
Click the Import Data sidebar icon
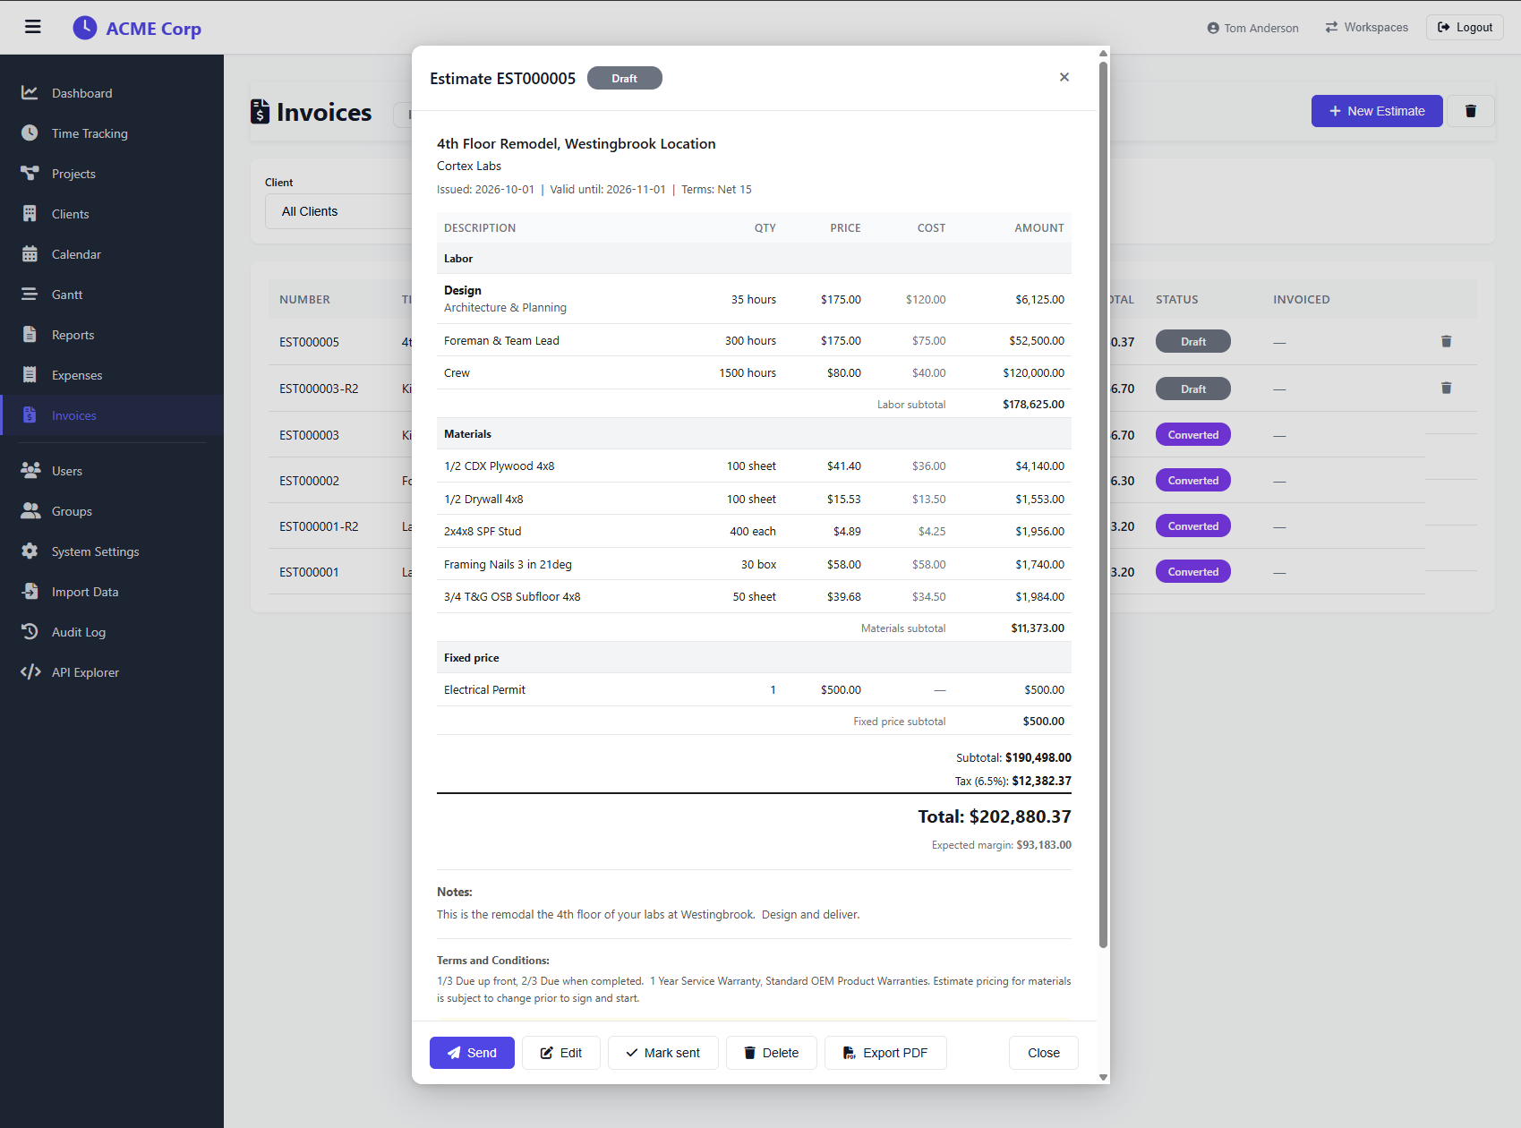[x=30, y=592]
